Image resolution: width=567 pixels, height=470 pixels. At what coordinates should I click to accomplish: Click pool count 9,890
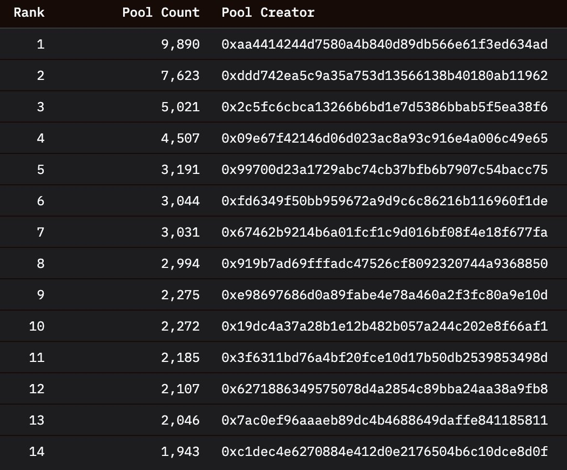coord(180,44)
